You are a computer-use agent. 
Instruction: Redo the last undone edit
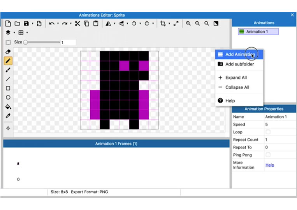coord(65,24)
